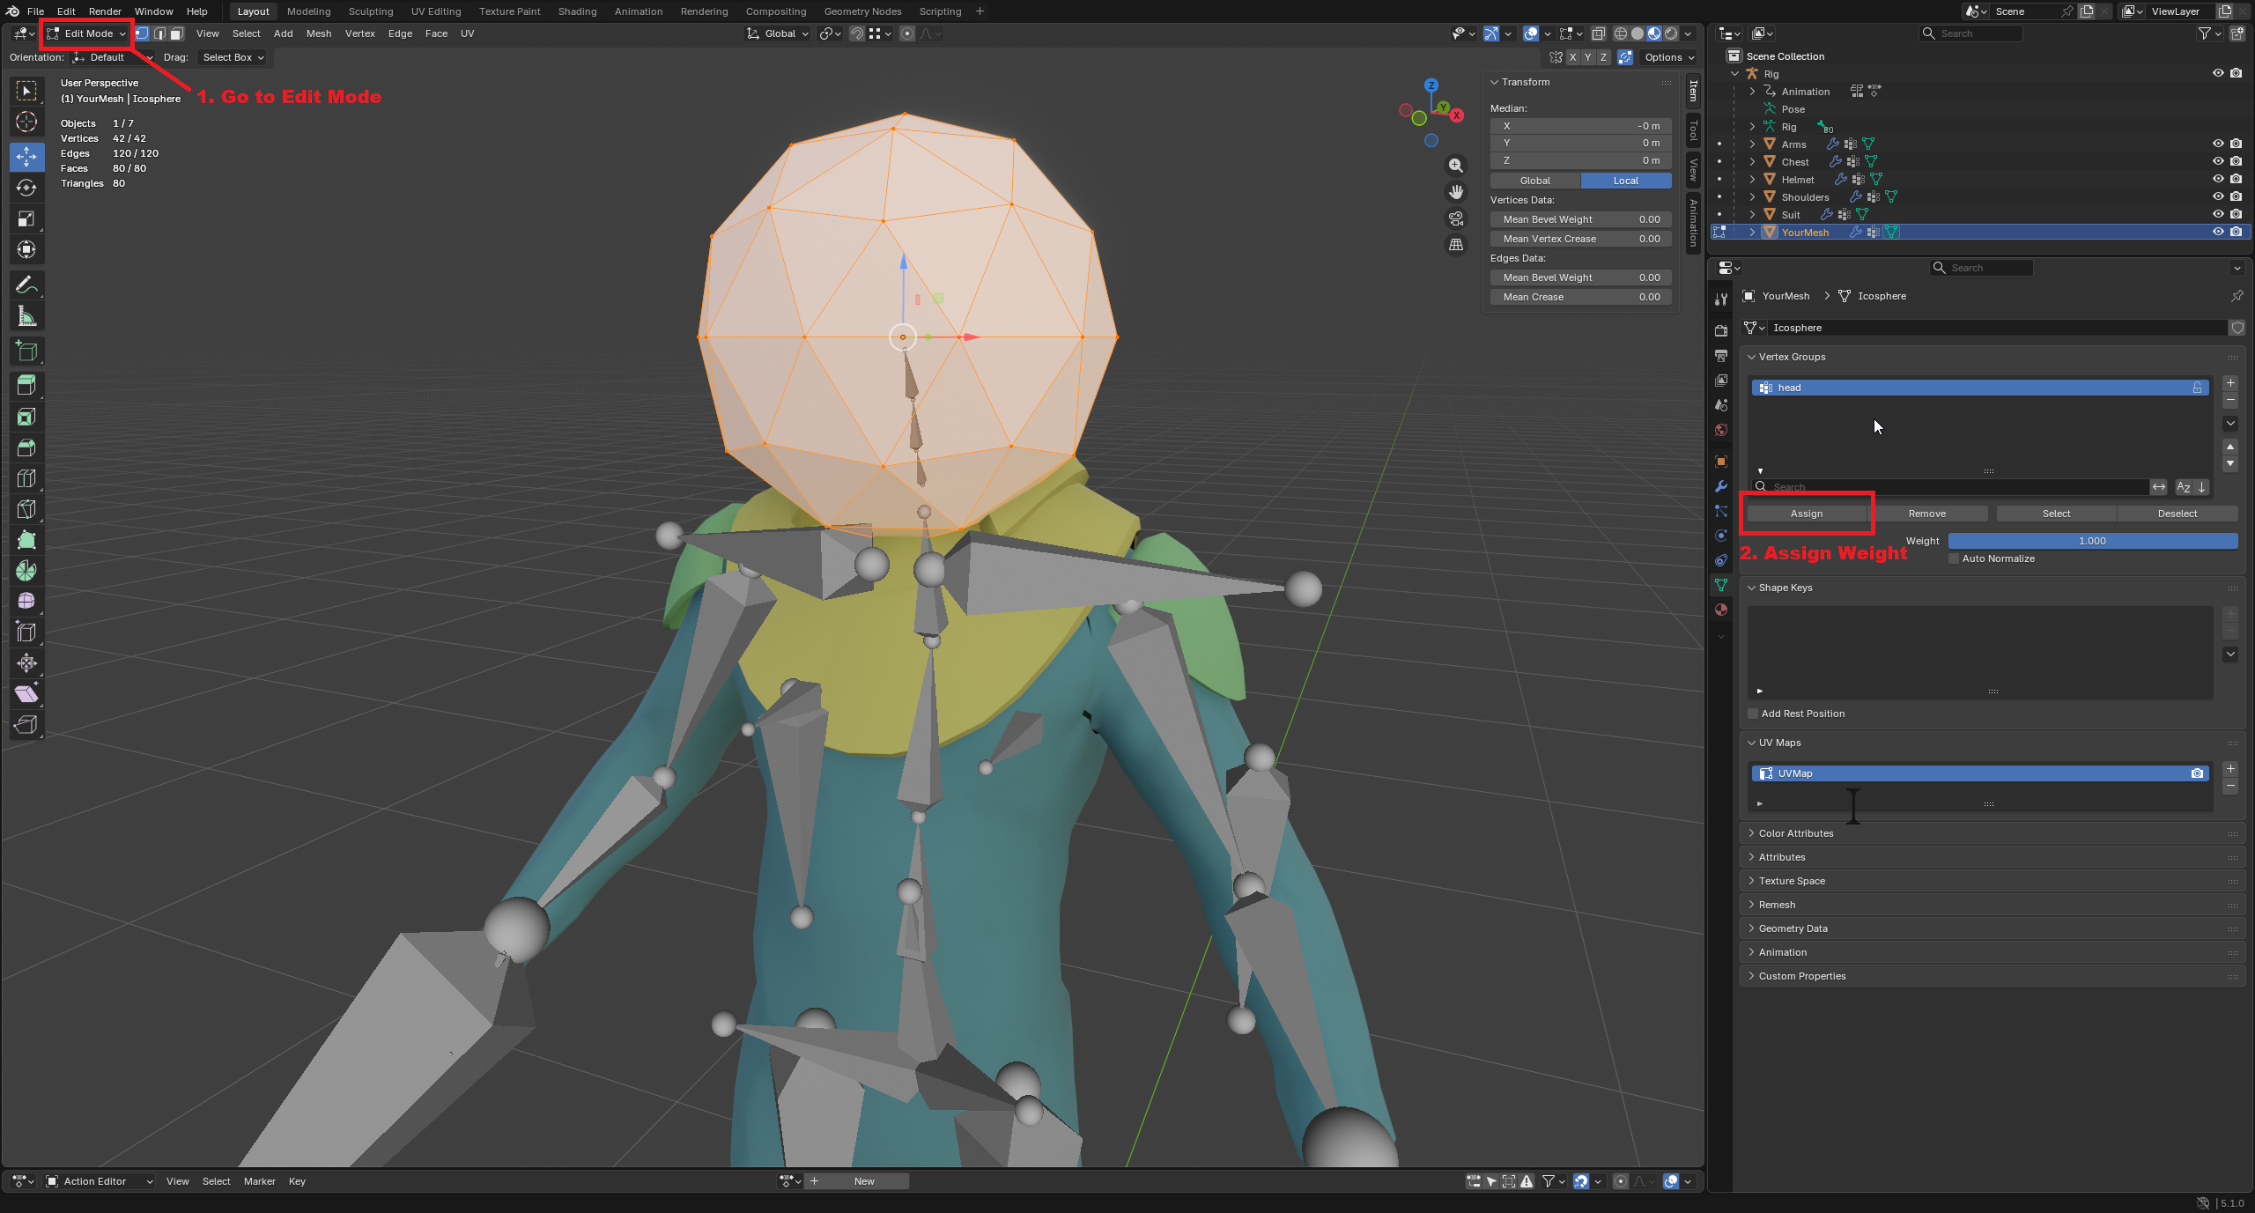Image resolution: width=2255 pixels, height=1213 pixels.
Task: Expand the Color Attributes panel
Action: (x=1795, y=833)
